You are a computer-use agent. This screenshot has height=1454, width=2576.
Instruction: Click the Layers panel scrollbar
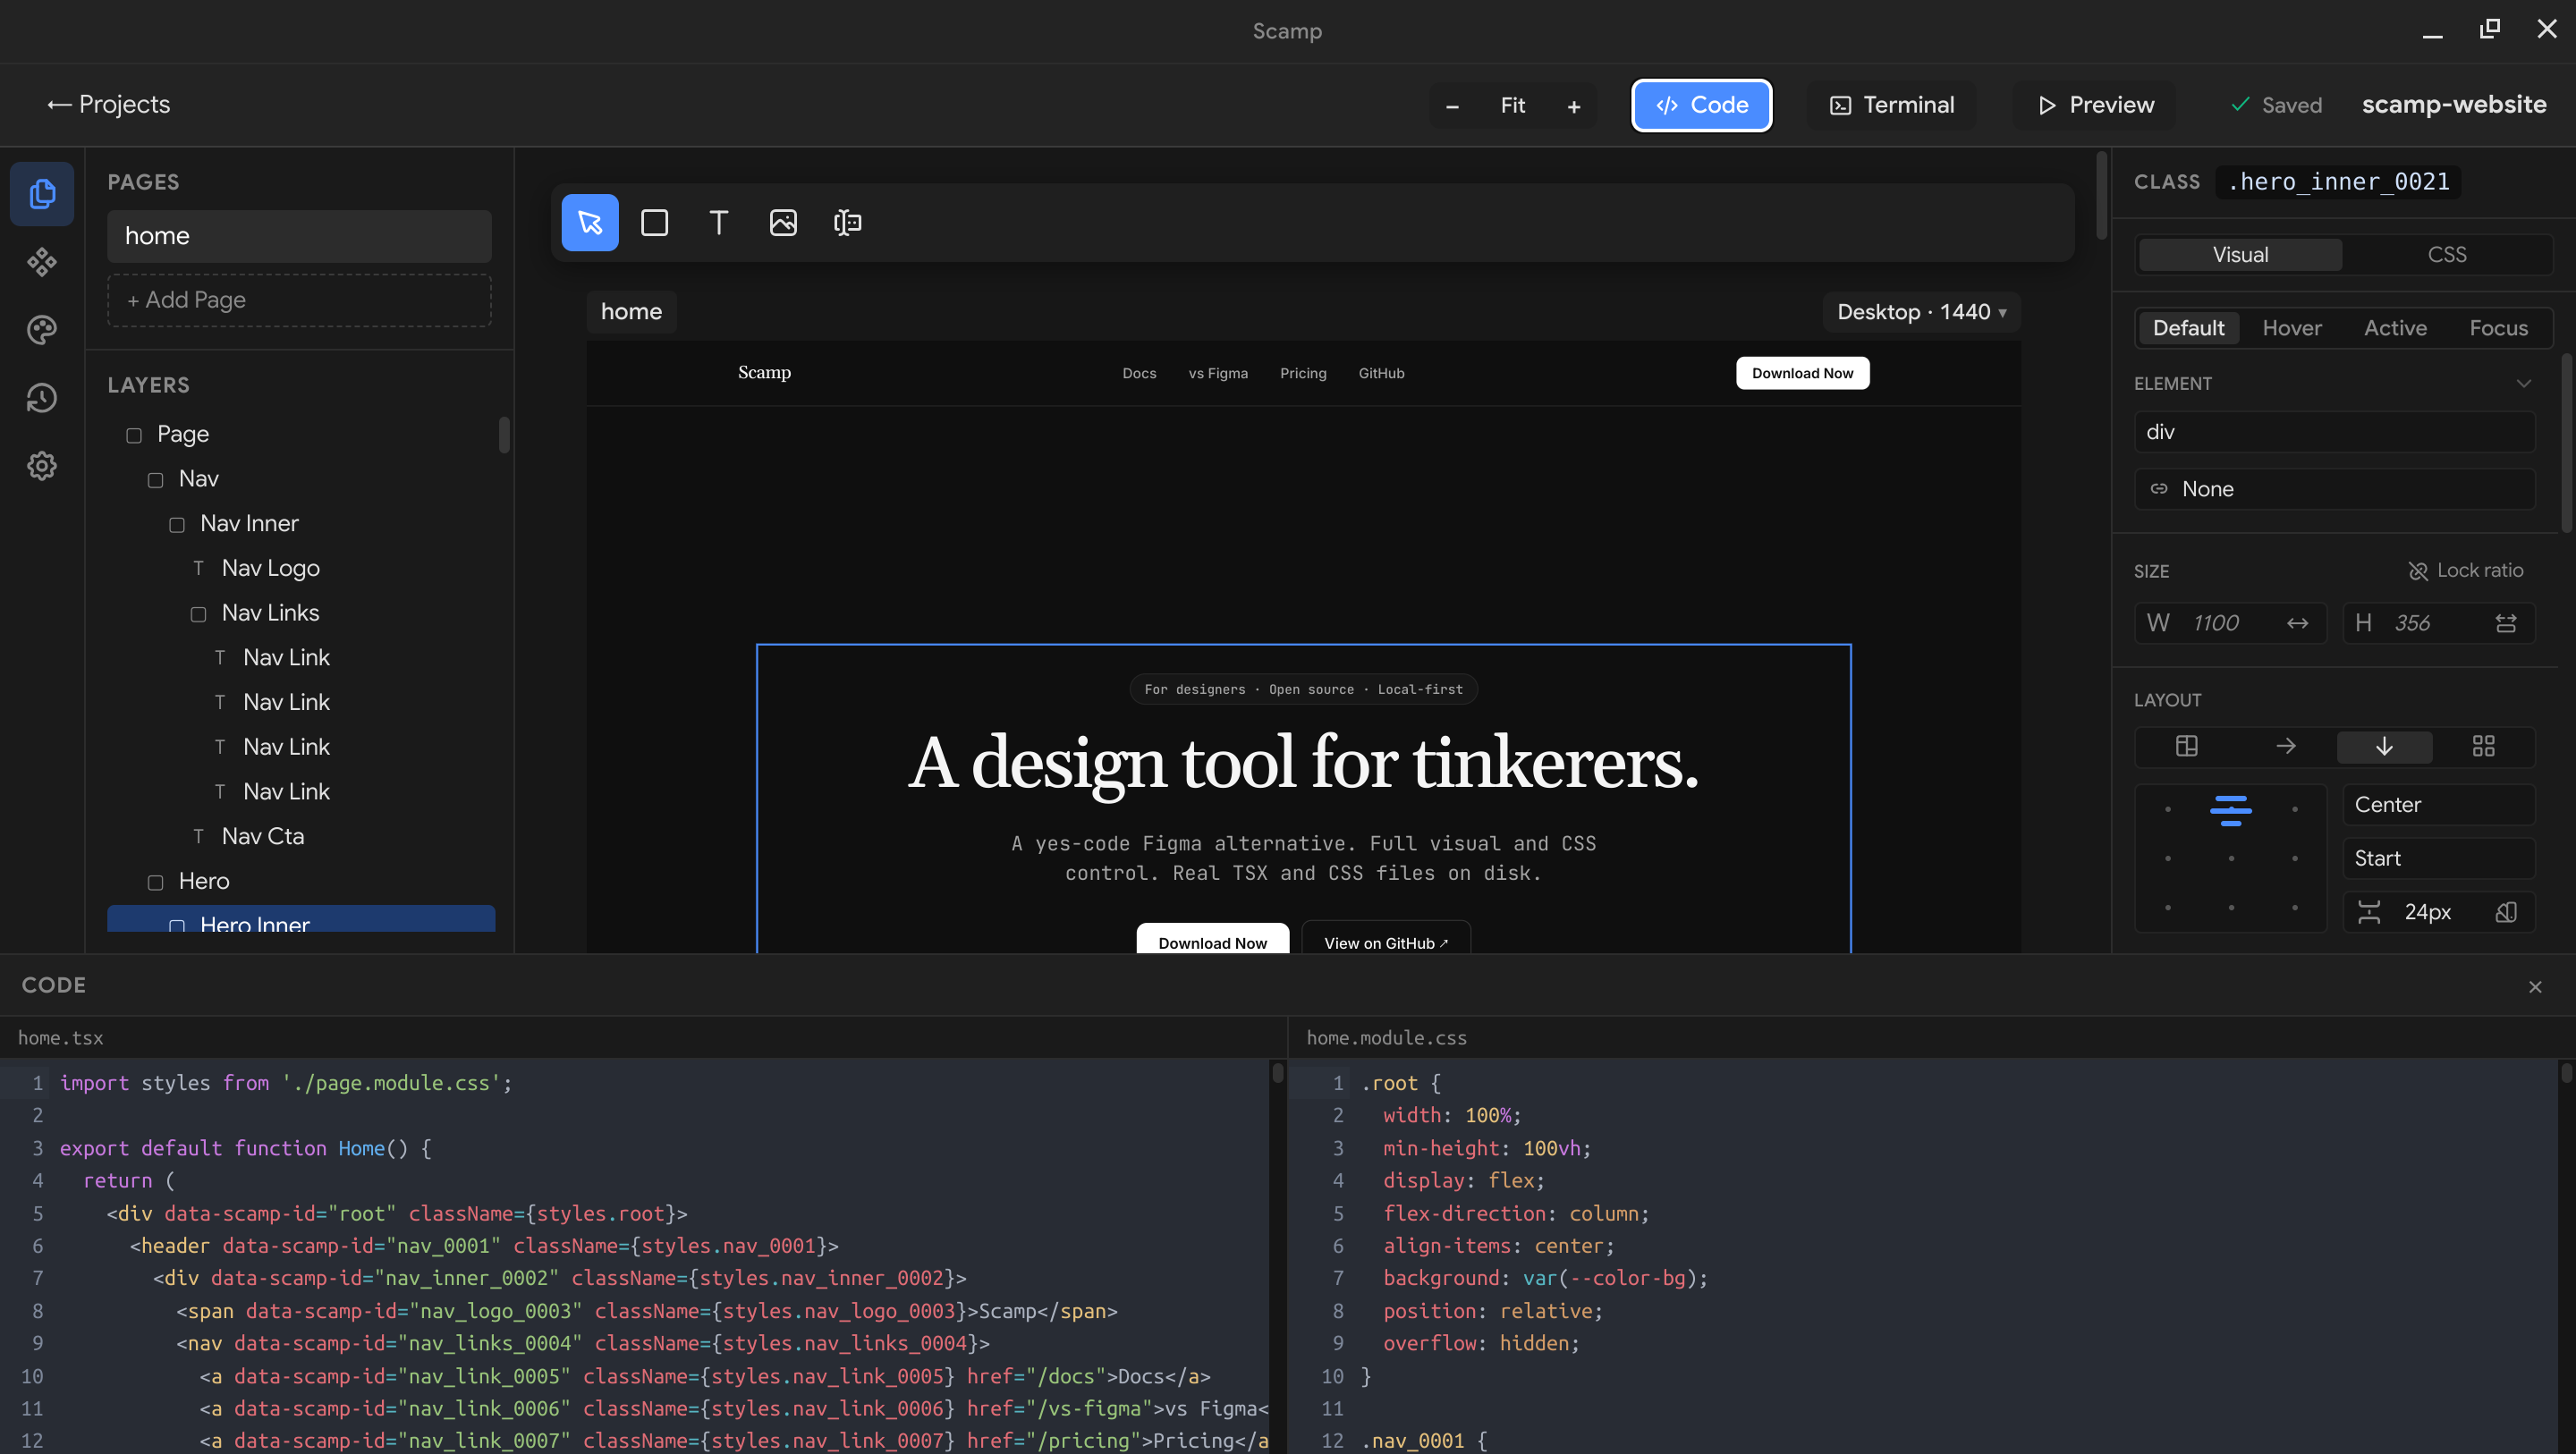504,435
